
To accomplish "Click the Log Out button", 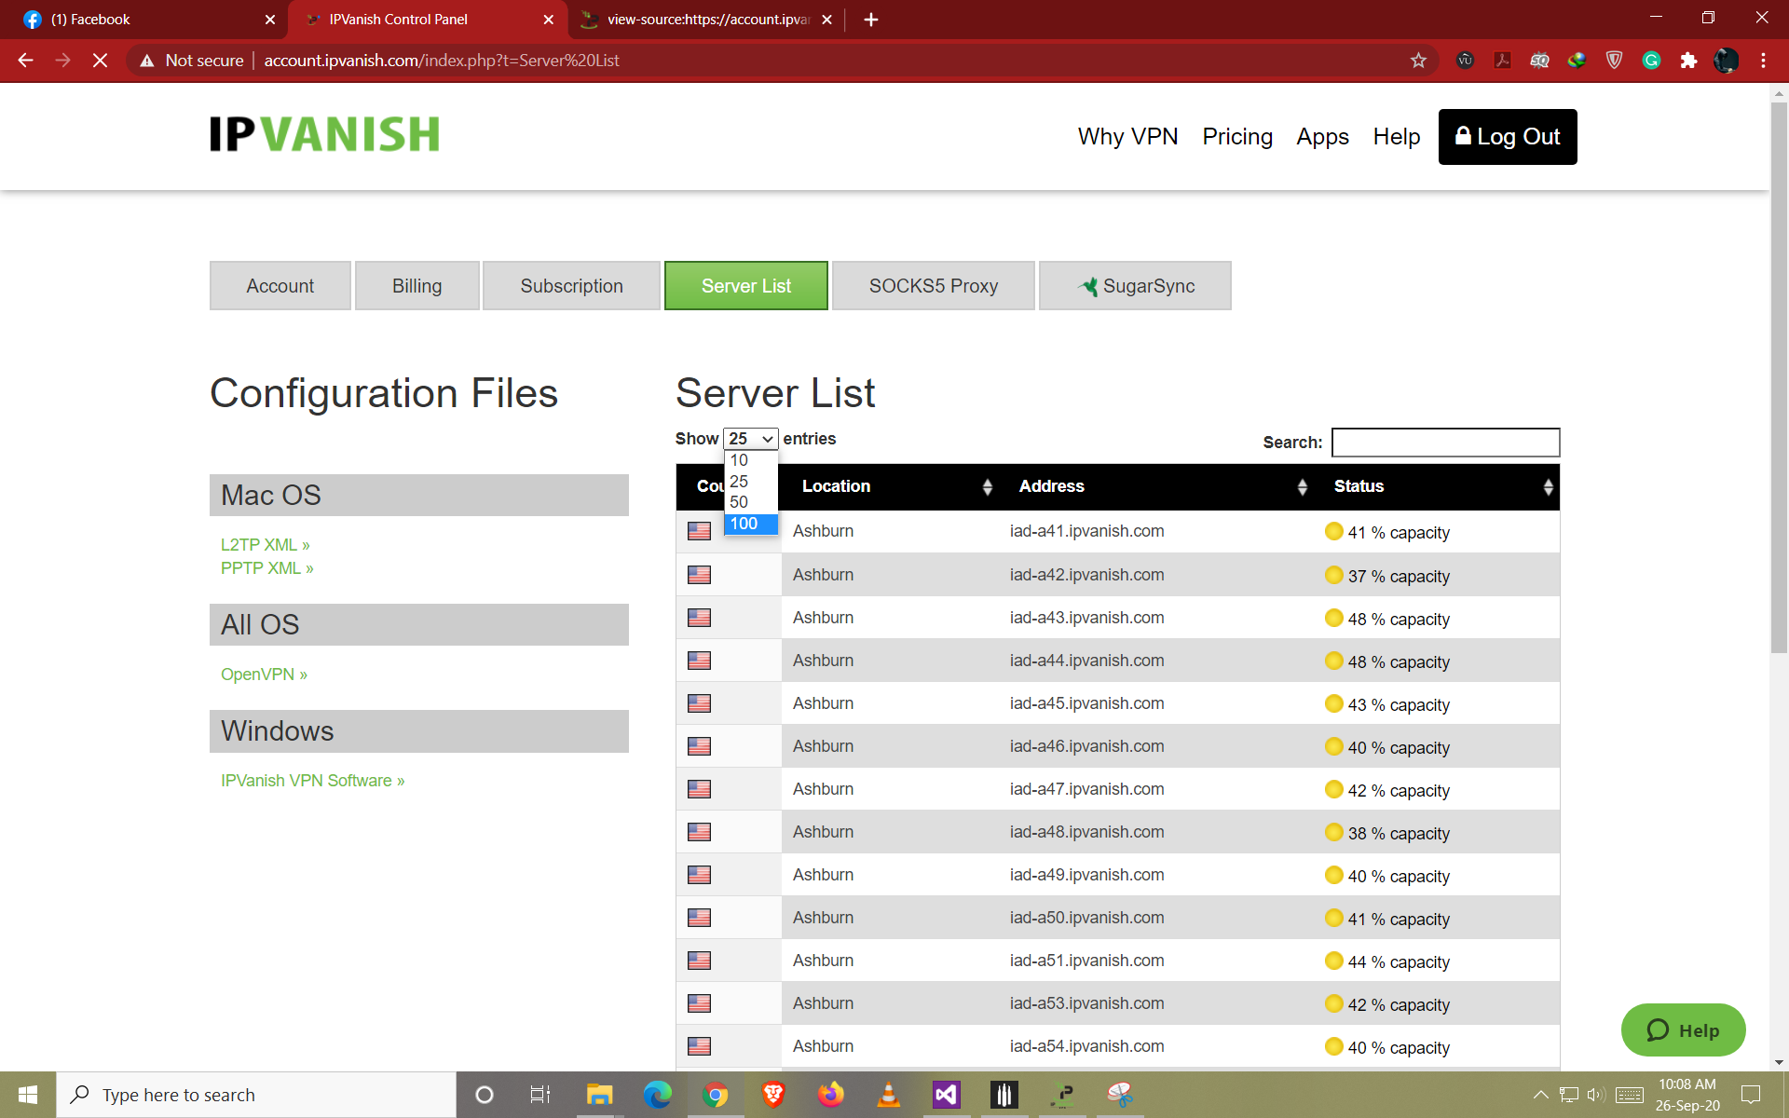I will tap(1507, 135).
